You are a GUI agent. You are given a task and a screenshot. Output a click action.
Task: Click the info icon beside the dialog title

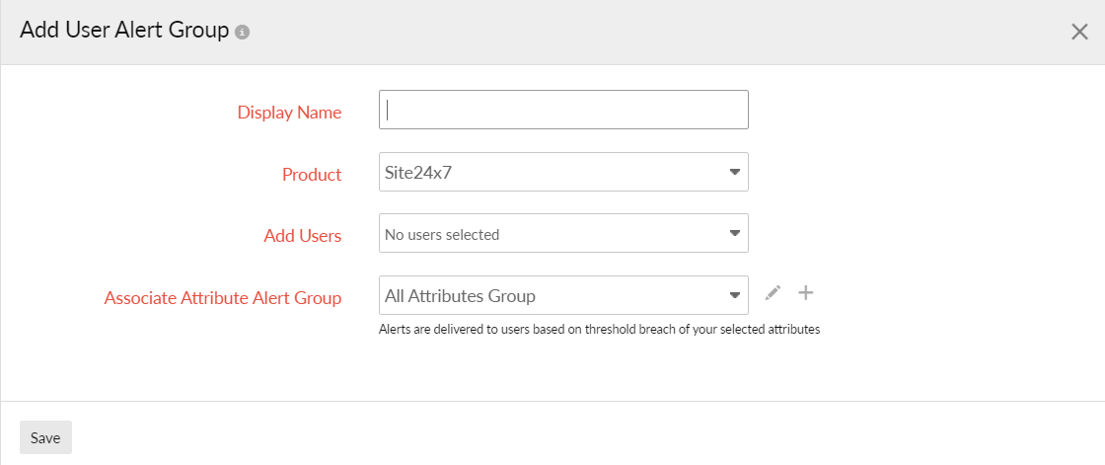(243, 32)
